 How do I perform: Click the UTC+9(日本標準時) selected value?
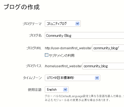pyautogui.click(x=60, y=78)
